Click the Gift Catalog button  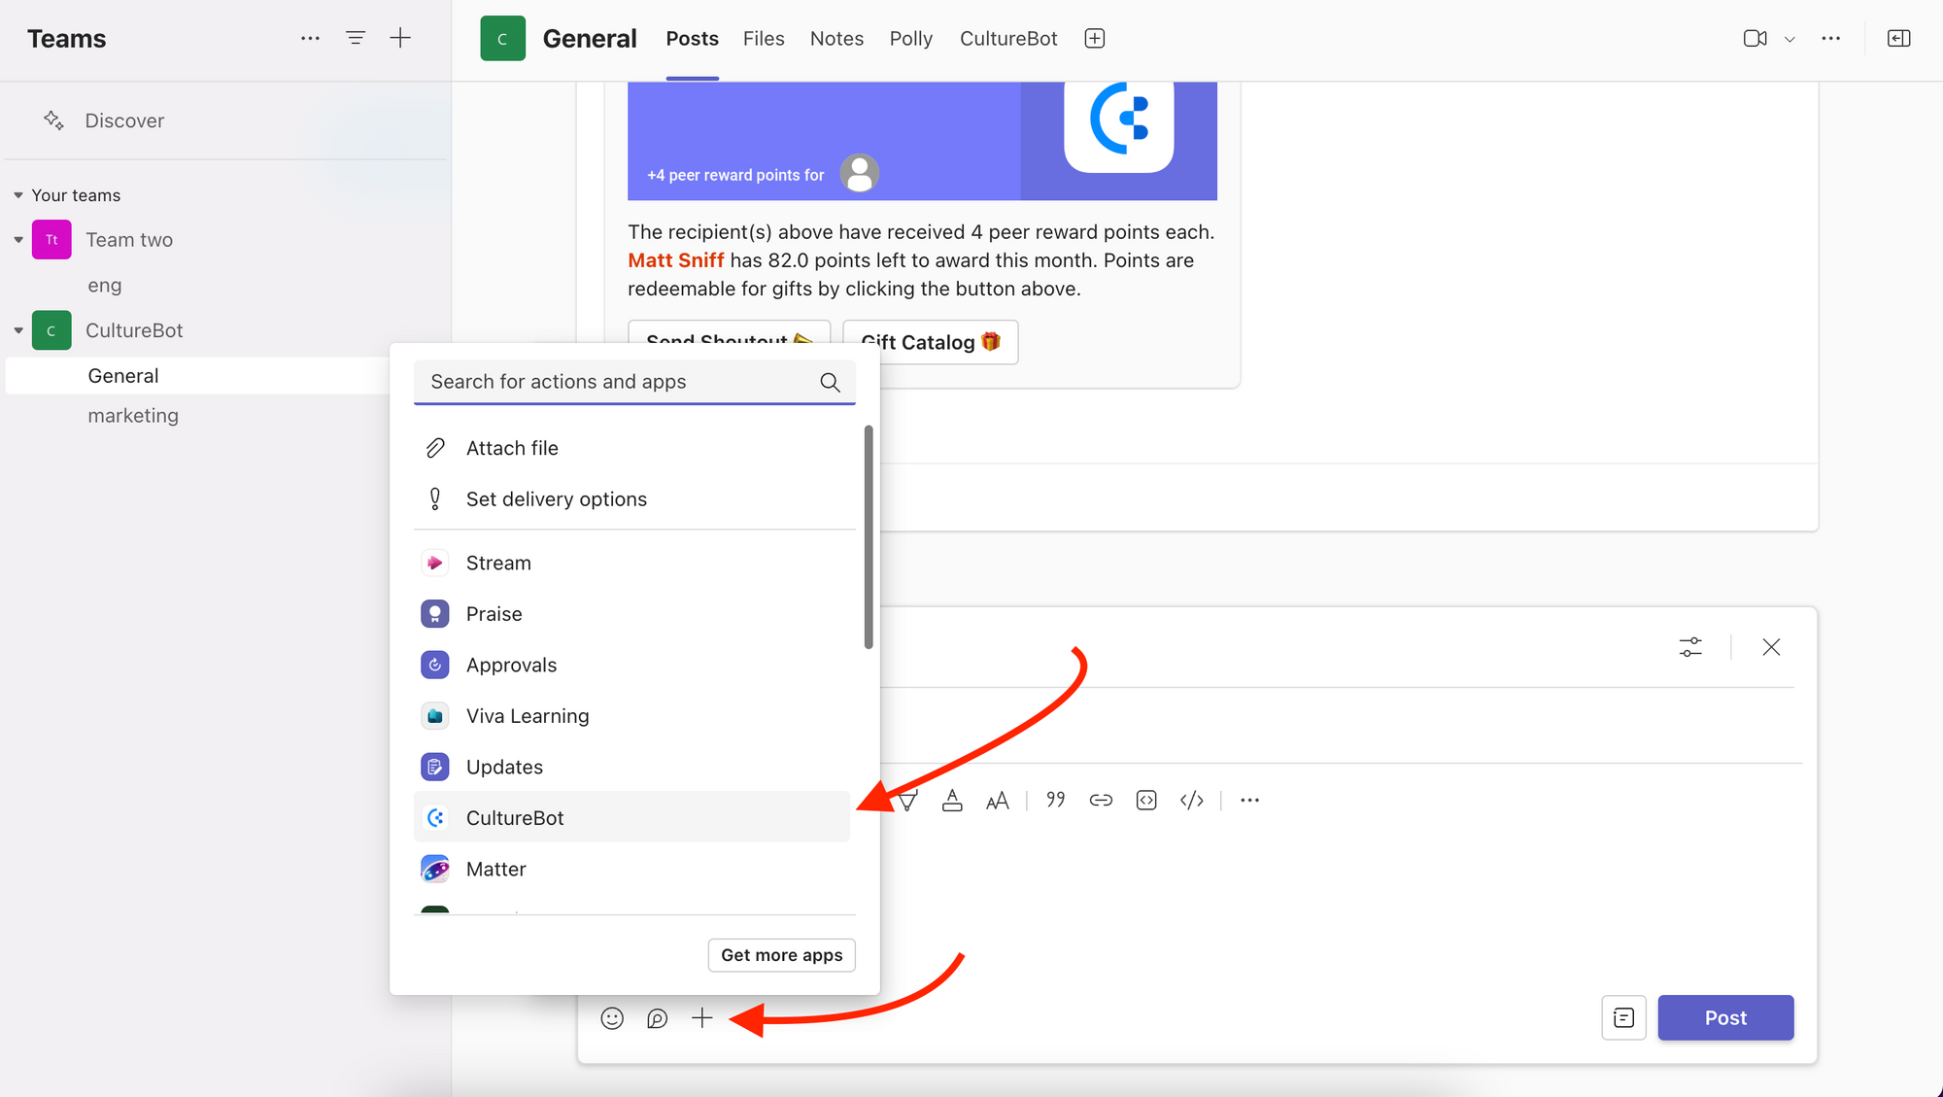tap(931, 343)
